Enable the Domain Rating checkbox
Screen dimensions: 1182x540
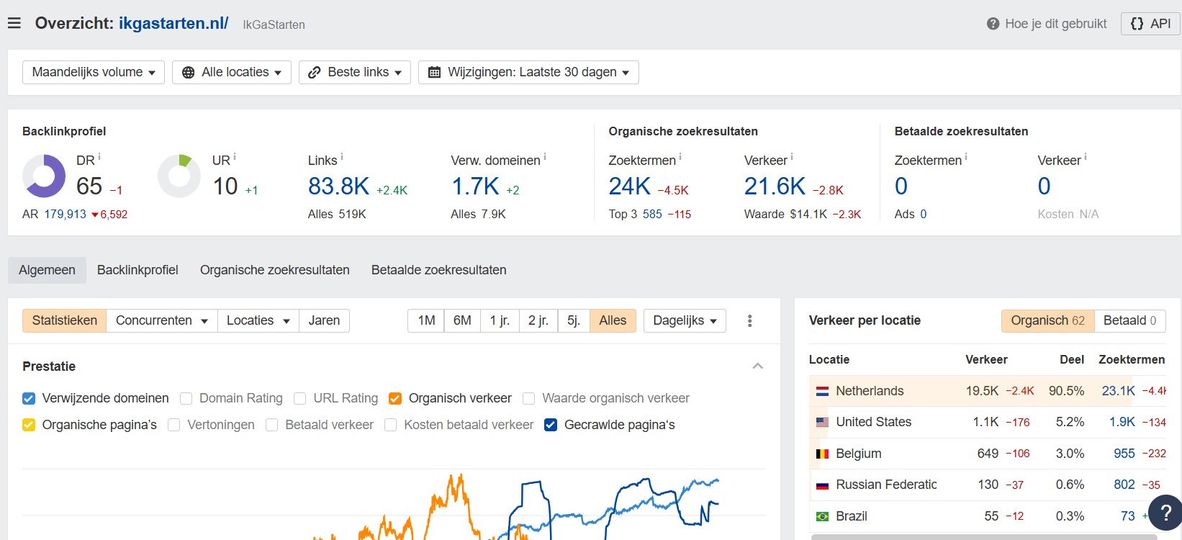coord(186,398)
